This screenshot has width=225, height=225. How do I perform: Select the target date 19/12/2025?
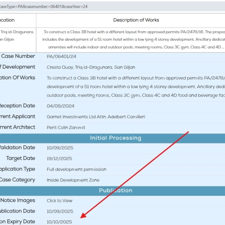click(59, 159)
